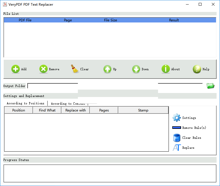Image resolution: width=220 pixels, height=186 pixels.
Task: Click the Replace with column header
Action: coord(76,110)
